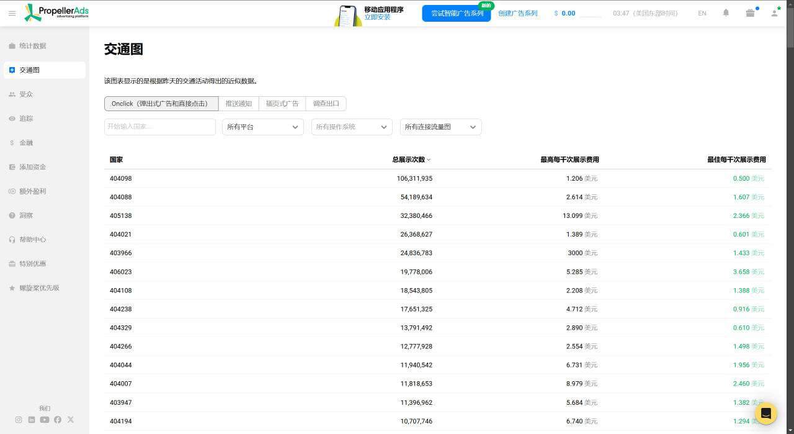794x434 pixels.
Task: Click the 13.099 美元 cell
Action: click(x=580, y=216)
